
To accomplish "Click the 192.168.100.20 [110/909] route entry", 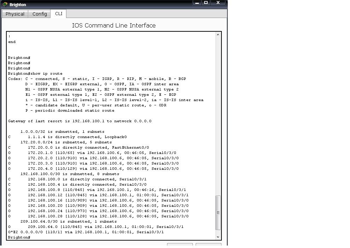I will (x=98, y=206).
